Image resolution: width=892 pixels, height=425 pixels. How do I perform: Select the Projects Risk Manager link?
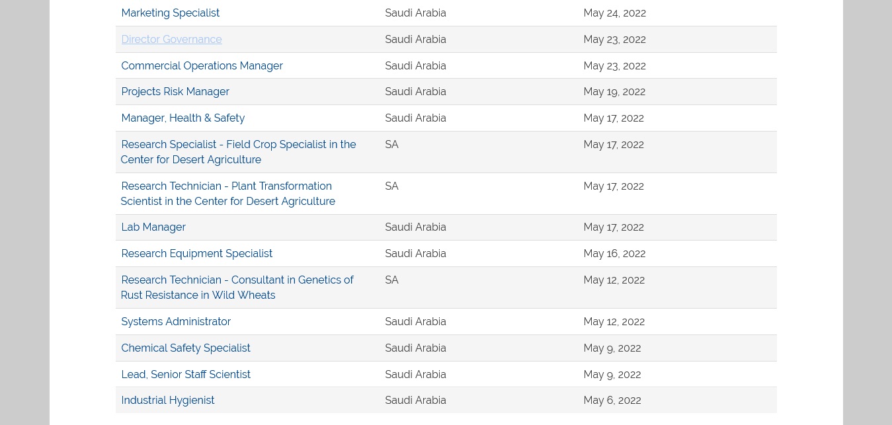tap(175, 92)
